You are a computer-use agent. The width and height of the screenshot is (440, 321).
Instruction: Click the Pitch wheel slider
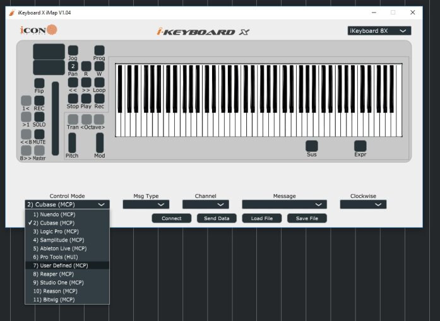point(72,143)
